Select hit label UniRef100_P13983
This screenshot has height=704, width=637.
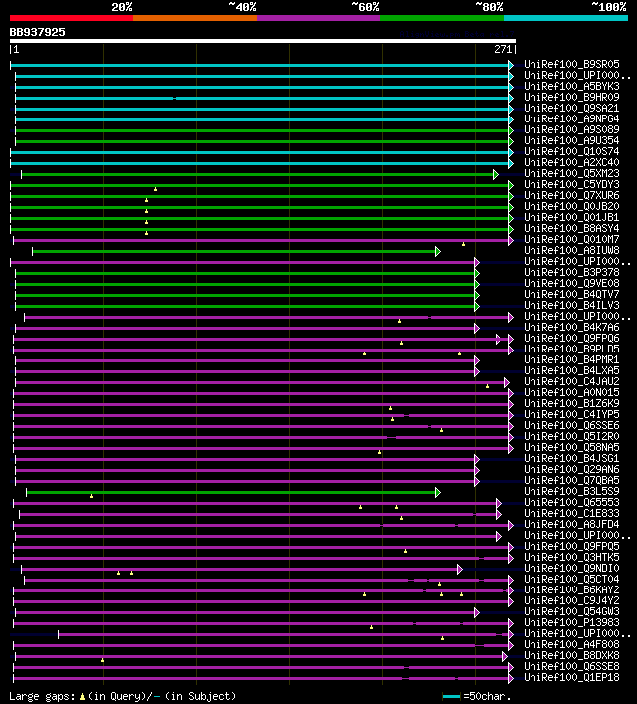coord(571,622)
